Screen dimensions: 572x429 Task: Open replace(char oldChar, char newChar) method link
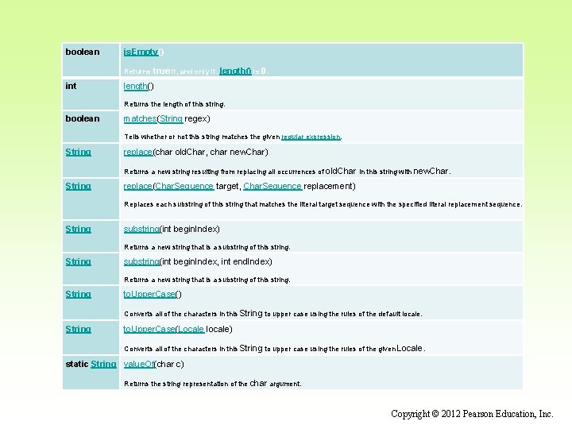tap(138, 152)
